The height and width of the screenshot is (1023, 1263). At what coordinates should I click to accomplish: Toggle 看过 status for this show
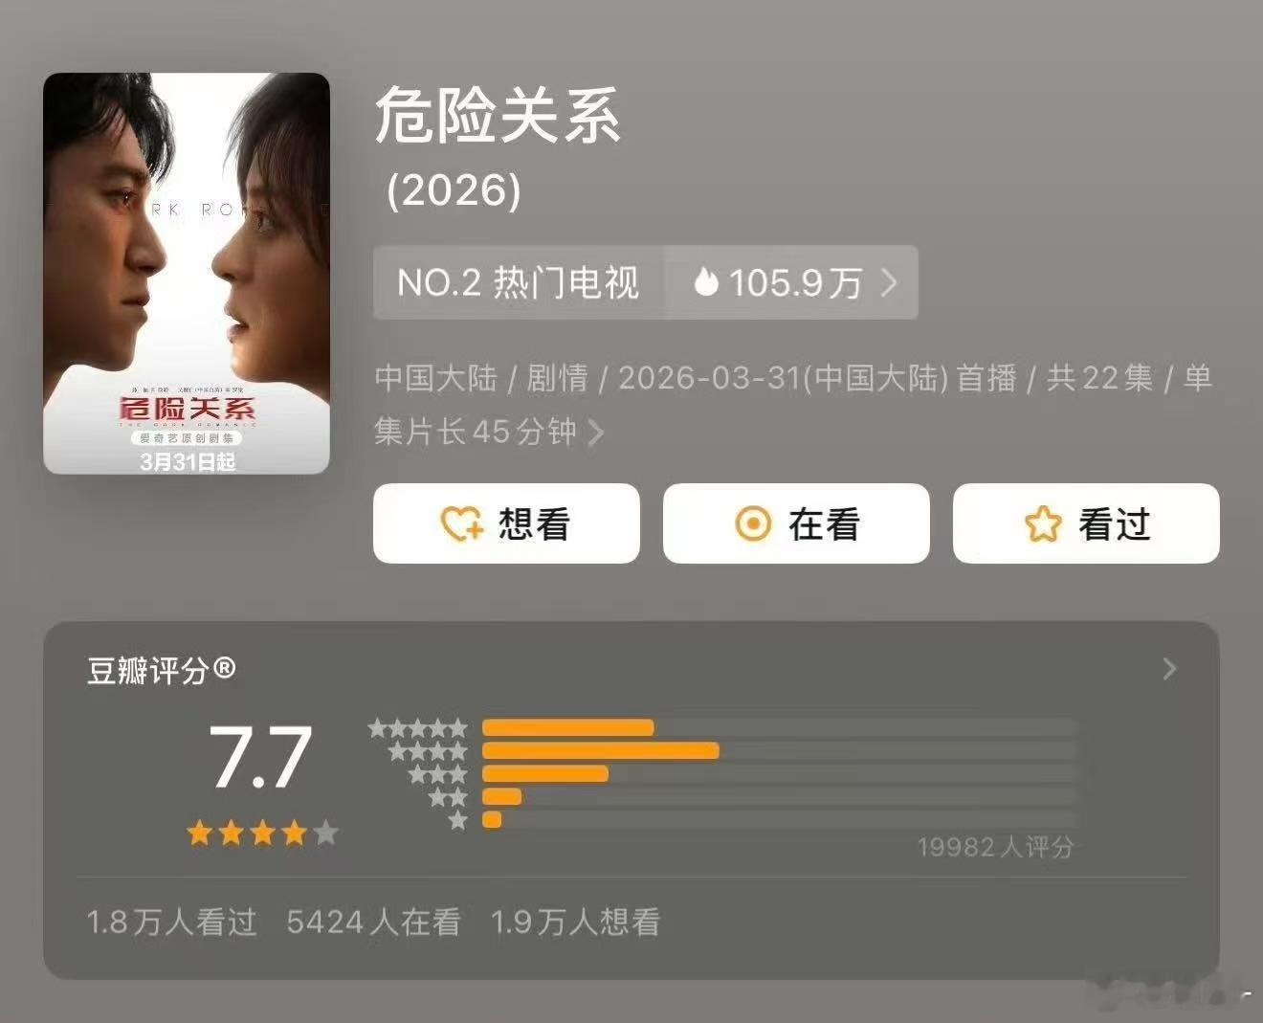(x=1085, y=523)
